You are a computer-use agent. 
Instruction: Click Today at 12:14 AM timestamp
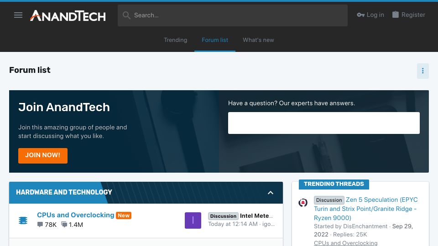click(233, 224)
